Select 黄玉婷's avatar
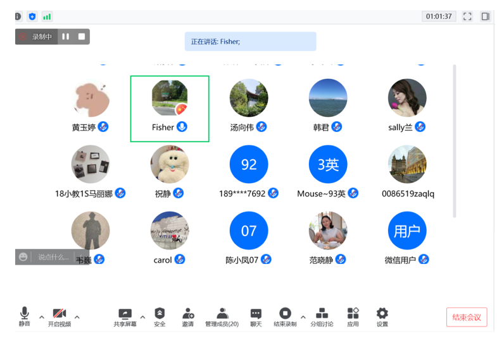Image resolution: width=504 pixels, height=341 pixels. (91, 98)
